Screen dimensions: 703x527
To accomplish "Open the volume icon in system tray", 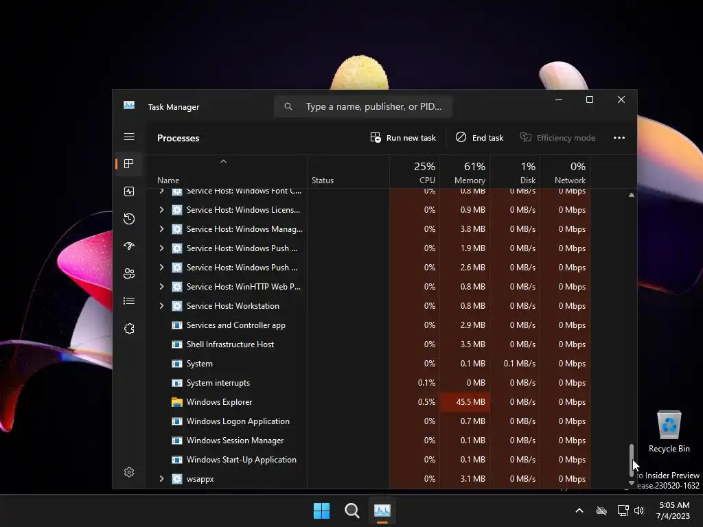I will tap(639, 511).
